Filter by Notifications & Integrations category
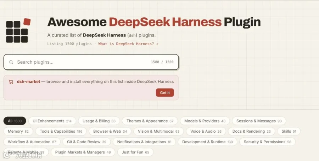This screenshot has width=319, height=161. [144, 142]
